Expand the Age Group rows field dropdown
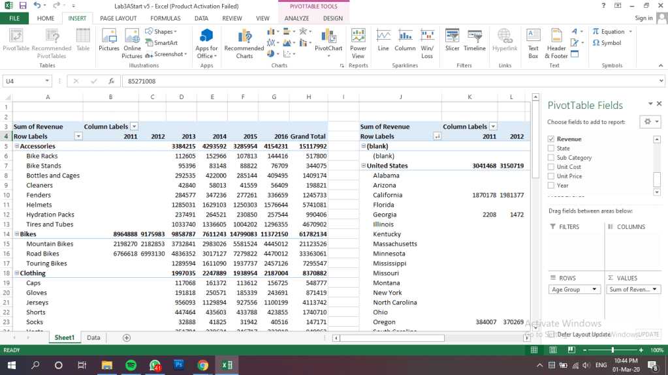Screen dimensions: 668x375 click(594, 290)
